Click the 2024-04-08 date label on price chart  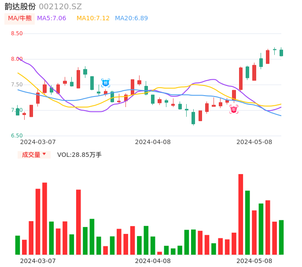point(153,142)
